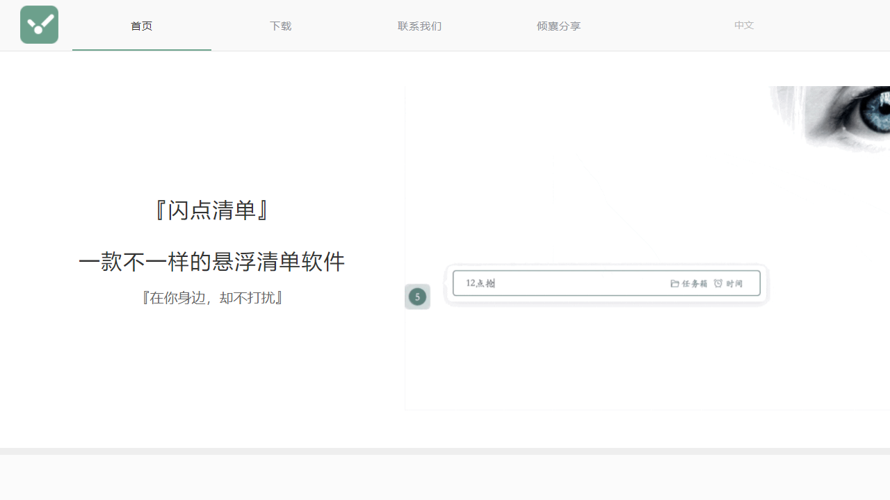
Task: Open the 倾囊分享 menu item
Action: pyautogui.click(x=559, y=26)
